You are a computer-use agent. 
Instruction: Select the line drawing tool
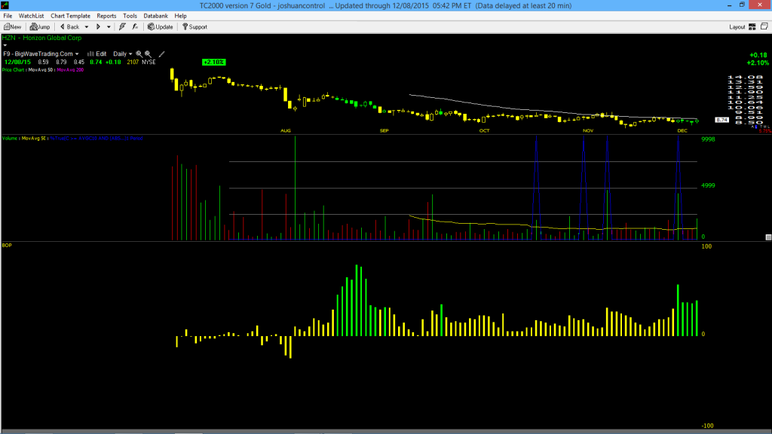tap(161, 53)
